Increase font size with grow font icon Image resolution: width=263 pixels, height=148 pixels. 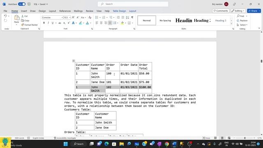pyautogui.click(x=73, y=17)
